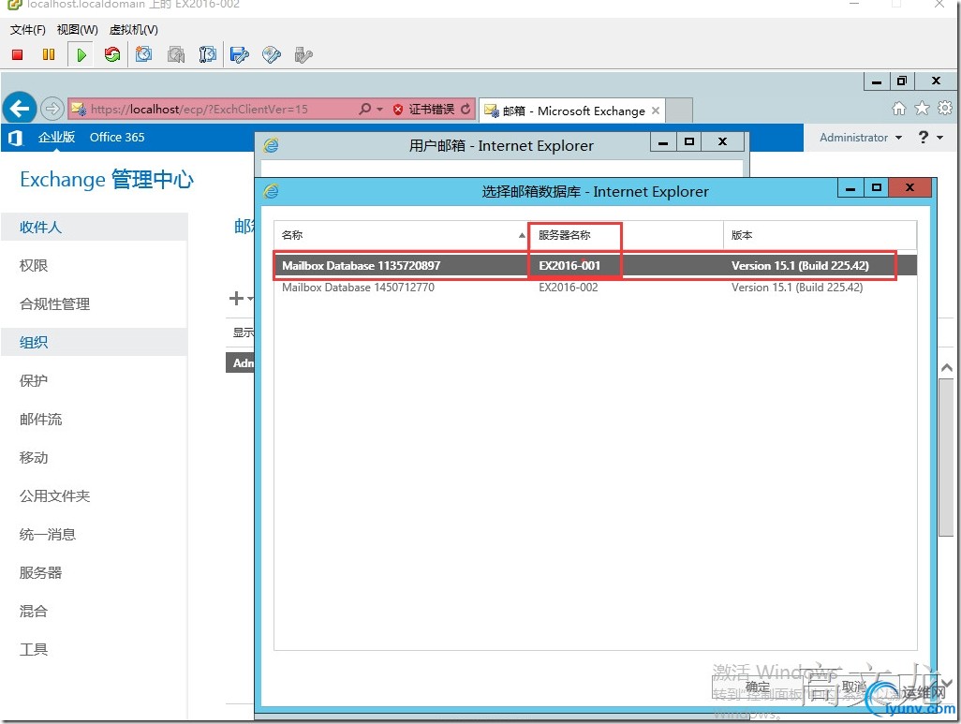Open the help question mark menu

click(924, 138)
